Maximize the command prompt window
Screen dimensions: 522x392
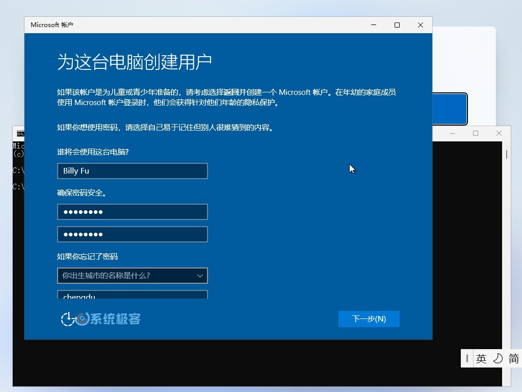click(476, 133)
